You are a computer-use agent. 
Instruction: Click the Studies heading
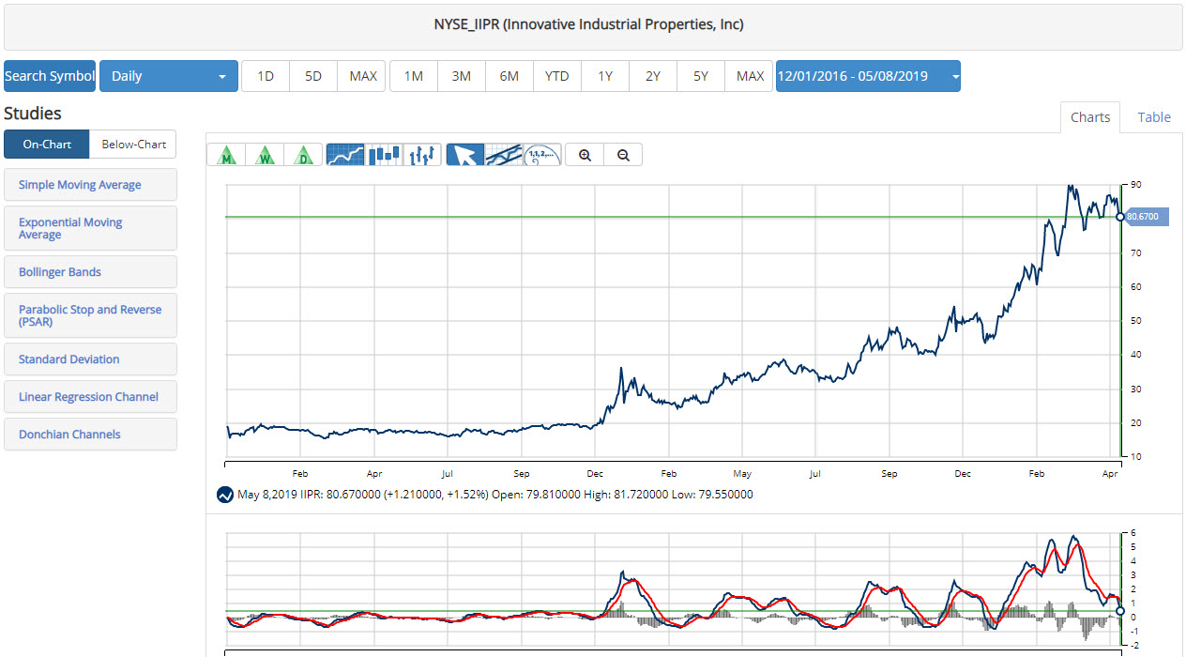click(33, 114)
